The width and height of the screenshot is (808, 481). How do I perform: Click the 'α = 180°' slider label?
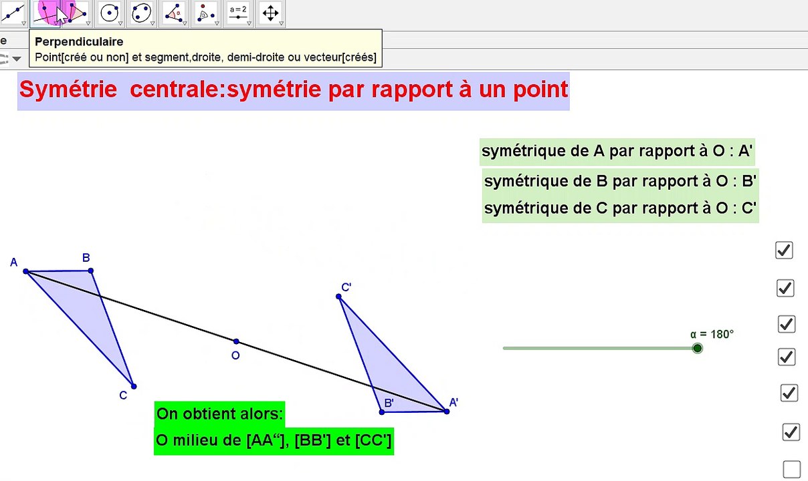[712, 334]
